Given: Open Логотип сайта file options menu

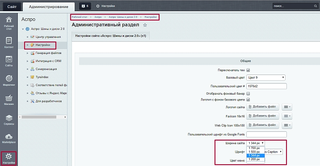Looking at the screenshot, I should 287,107.
